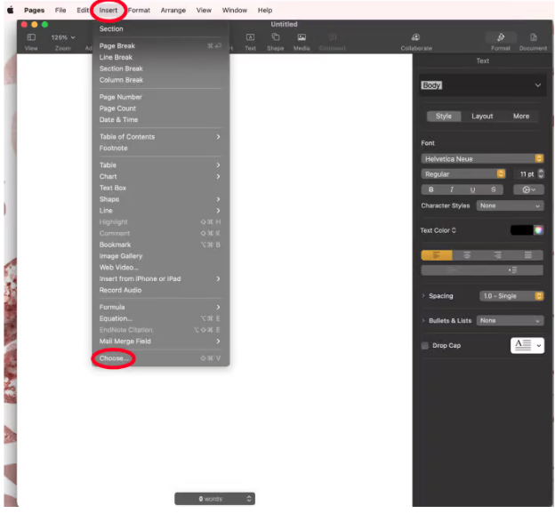Viewport: 555px width, 514px height.
Task: Click the Document toolbar icon
Action: pyautogui.click(x=534, y=37)
